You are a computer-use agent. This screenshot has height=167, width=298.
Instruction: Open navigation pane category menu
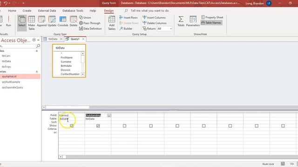[34, 40]
